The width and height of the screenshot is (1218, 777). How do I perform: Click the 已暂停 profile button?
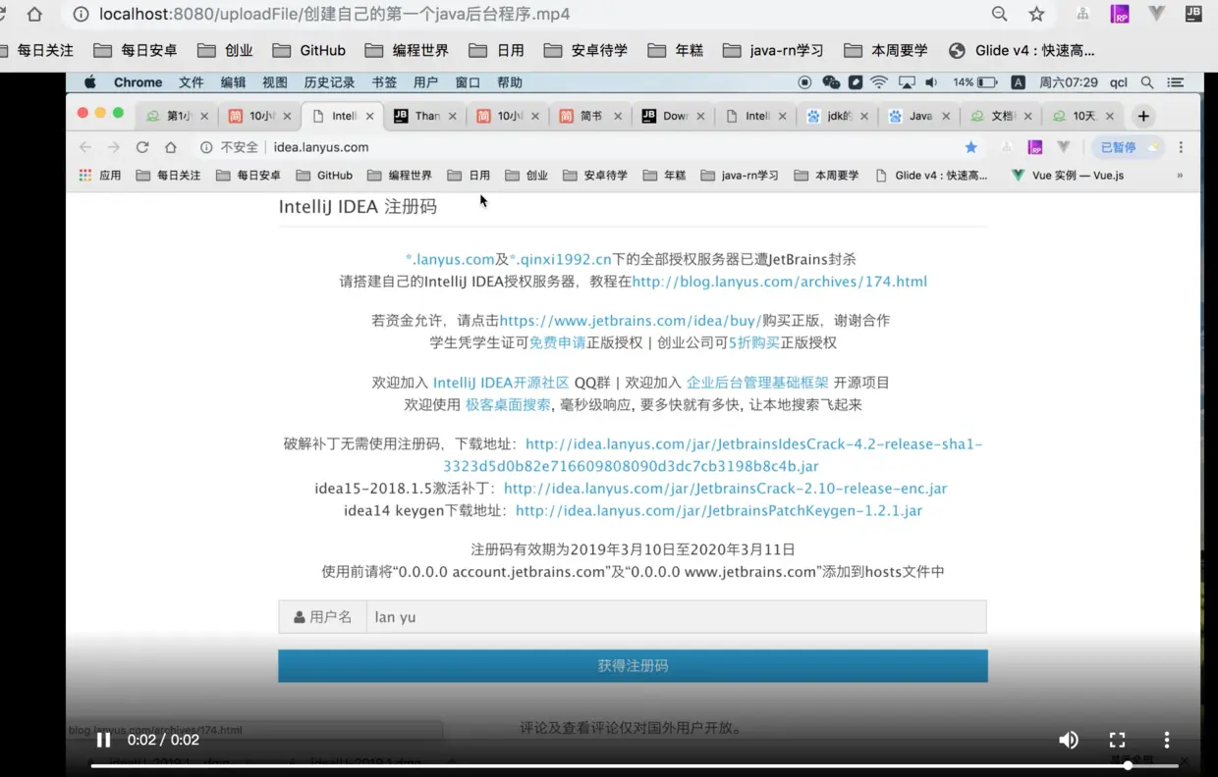(x=1128, y=147)
